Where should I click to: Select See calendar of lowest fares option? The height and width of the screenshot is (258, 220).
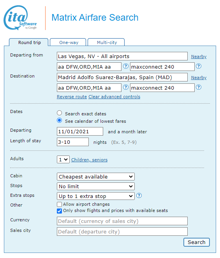pos(59,120)
